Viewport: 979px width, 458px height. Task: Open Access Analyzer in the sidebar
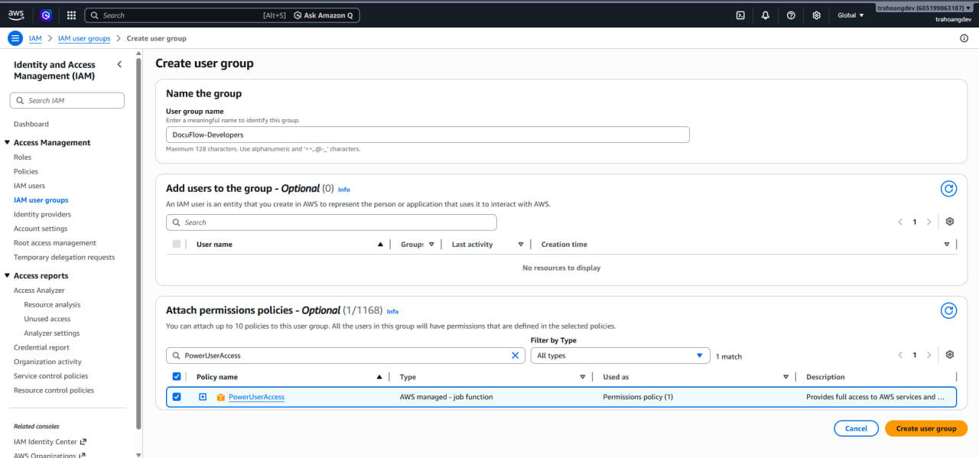39,291
